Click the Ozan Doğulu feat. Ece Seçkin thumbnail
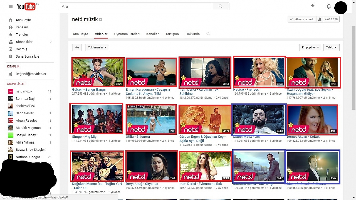The image size is (356, 200). (313, 72)
